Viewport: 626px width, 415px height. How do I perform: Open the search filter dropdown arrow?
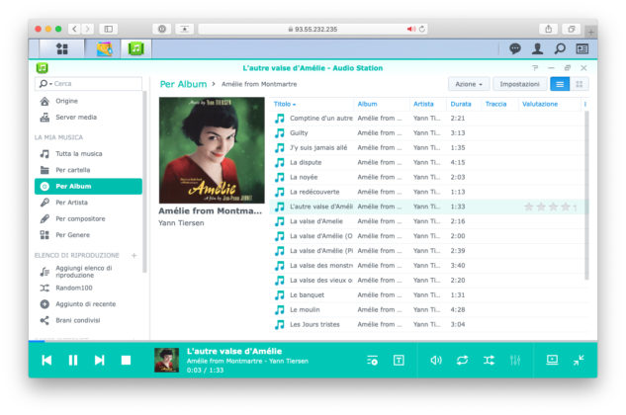(51, 84)
